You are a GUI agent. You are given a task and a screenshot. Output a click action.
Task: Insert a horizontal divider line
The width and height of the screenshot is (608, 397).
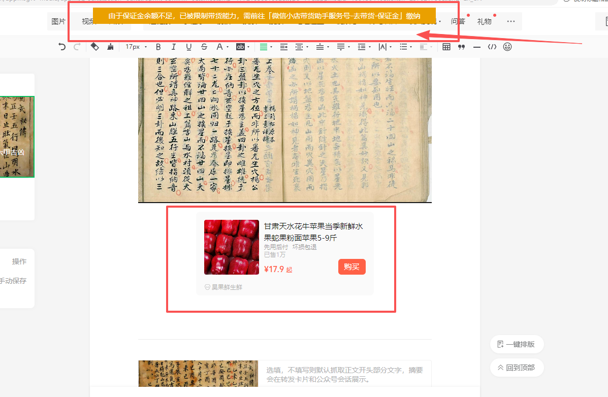pyautogui.click(x=477, y=47)
